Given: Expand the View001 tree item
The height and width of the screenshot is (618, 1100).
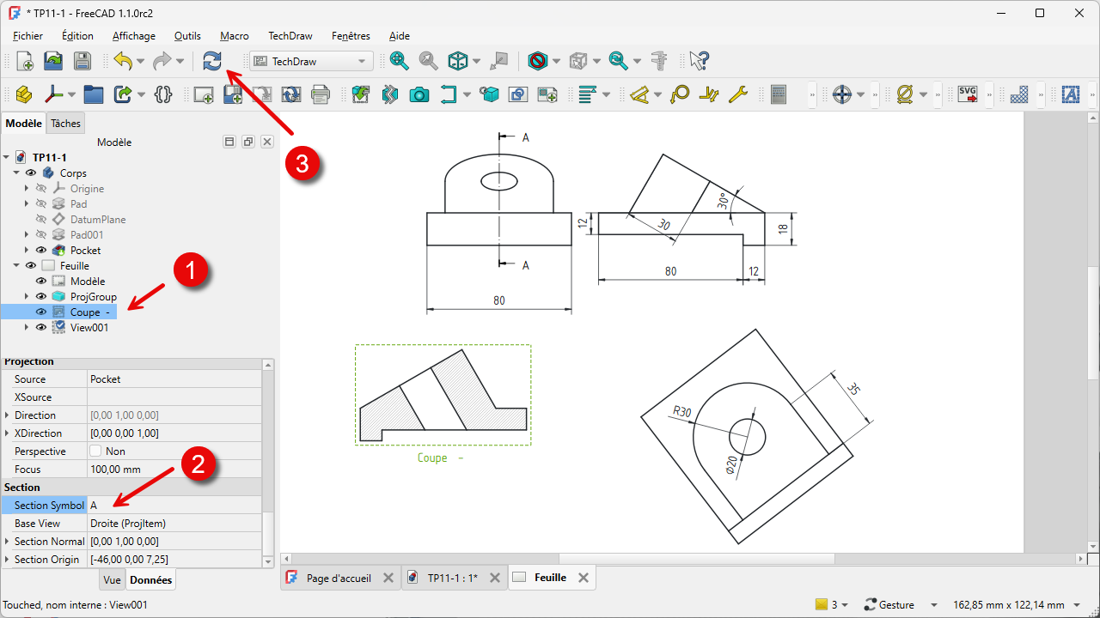Looking at the screenshot, I should pos(27,328).
